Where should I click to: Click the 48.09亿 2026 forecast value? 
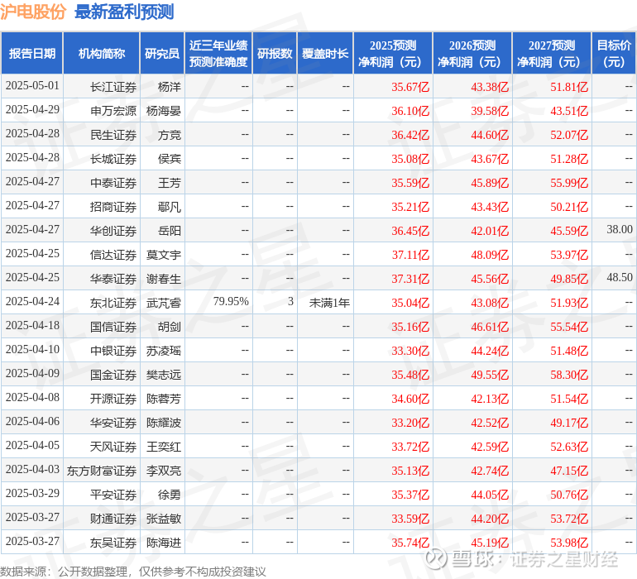(x=490, y=255)
